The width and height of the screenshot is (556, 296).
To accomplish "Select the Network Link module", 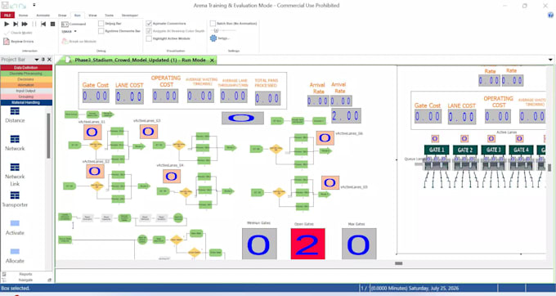I will [15, 175].
